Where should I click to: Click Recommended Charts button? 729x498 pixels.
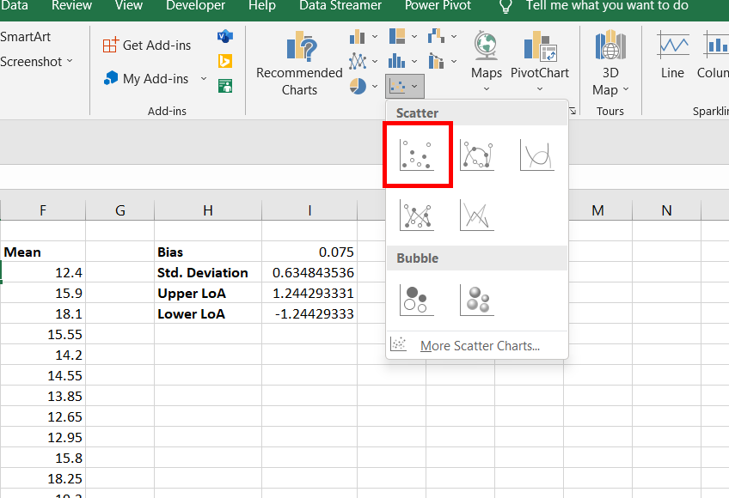(299, 63)
